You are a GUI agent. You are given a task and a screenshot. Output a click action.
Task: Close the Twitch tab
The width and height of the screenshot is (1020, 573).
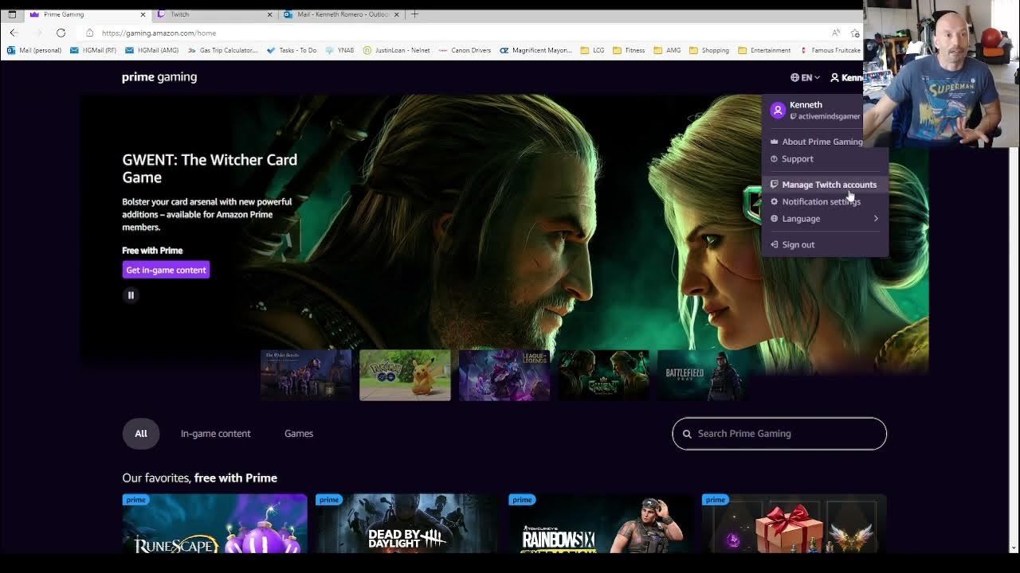pos(269,14)
